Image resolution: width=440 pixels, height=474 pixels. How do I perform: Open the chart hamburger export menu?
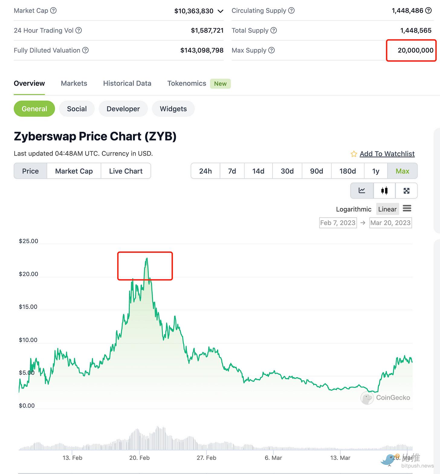(x=407, y=209)
